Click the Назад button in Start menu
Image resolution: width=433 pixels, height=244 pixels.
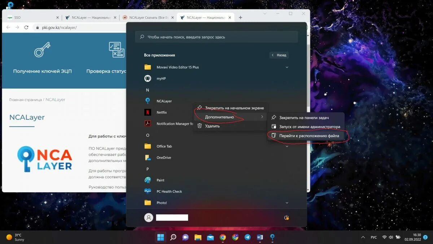click(x=279, y=55)
